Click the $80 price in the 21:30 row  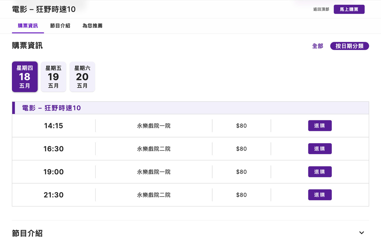[241, 195]
